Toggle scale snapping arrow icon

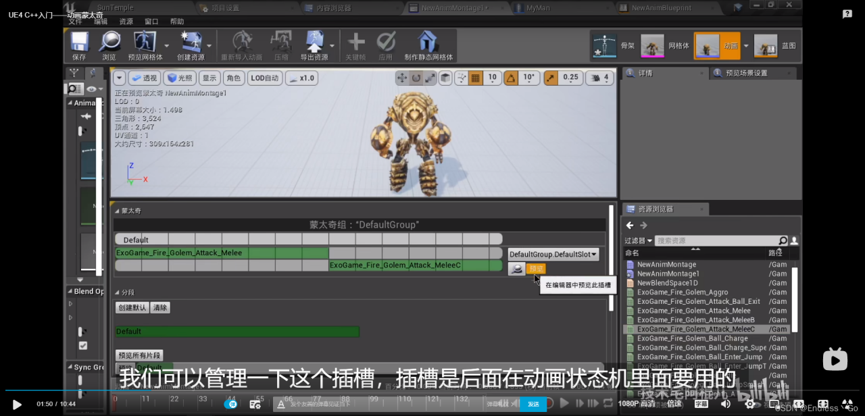pos(550,78)
